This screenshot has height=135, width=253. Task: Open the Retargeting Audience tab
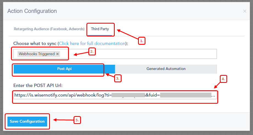pyautogui.click(x=49, y=29)
